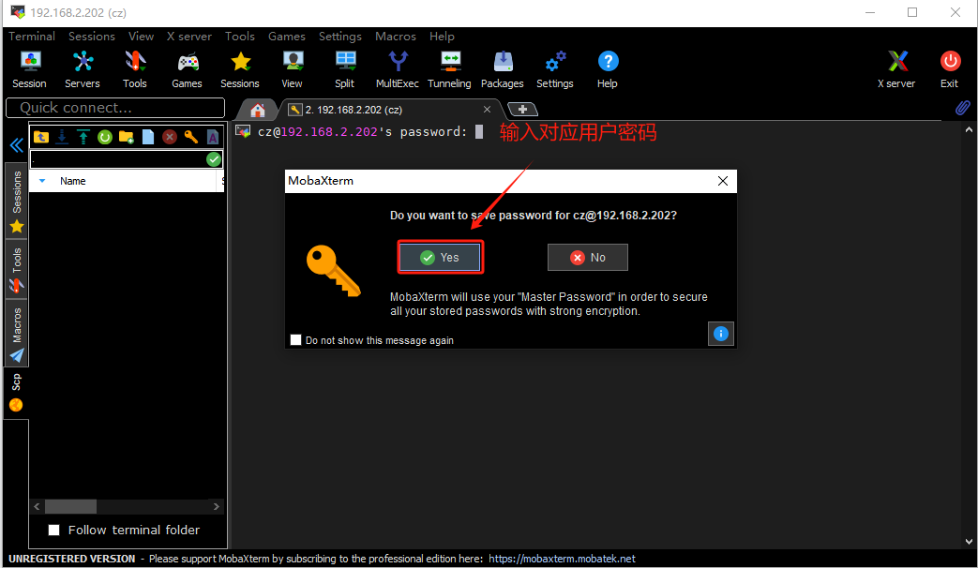The width and height of the screenshot is (978, 568).
Task: Open the Session toolbar button
Action: [29, 70]
